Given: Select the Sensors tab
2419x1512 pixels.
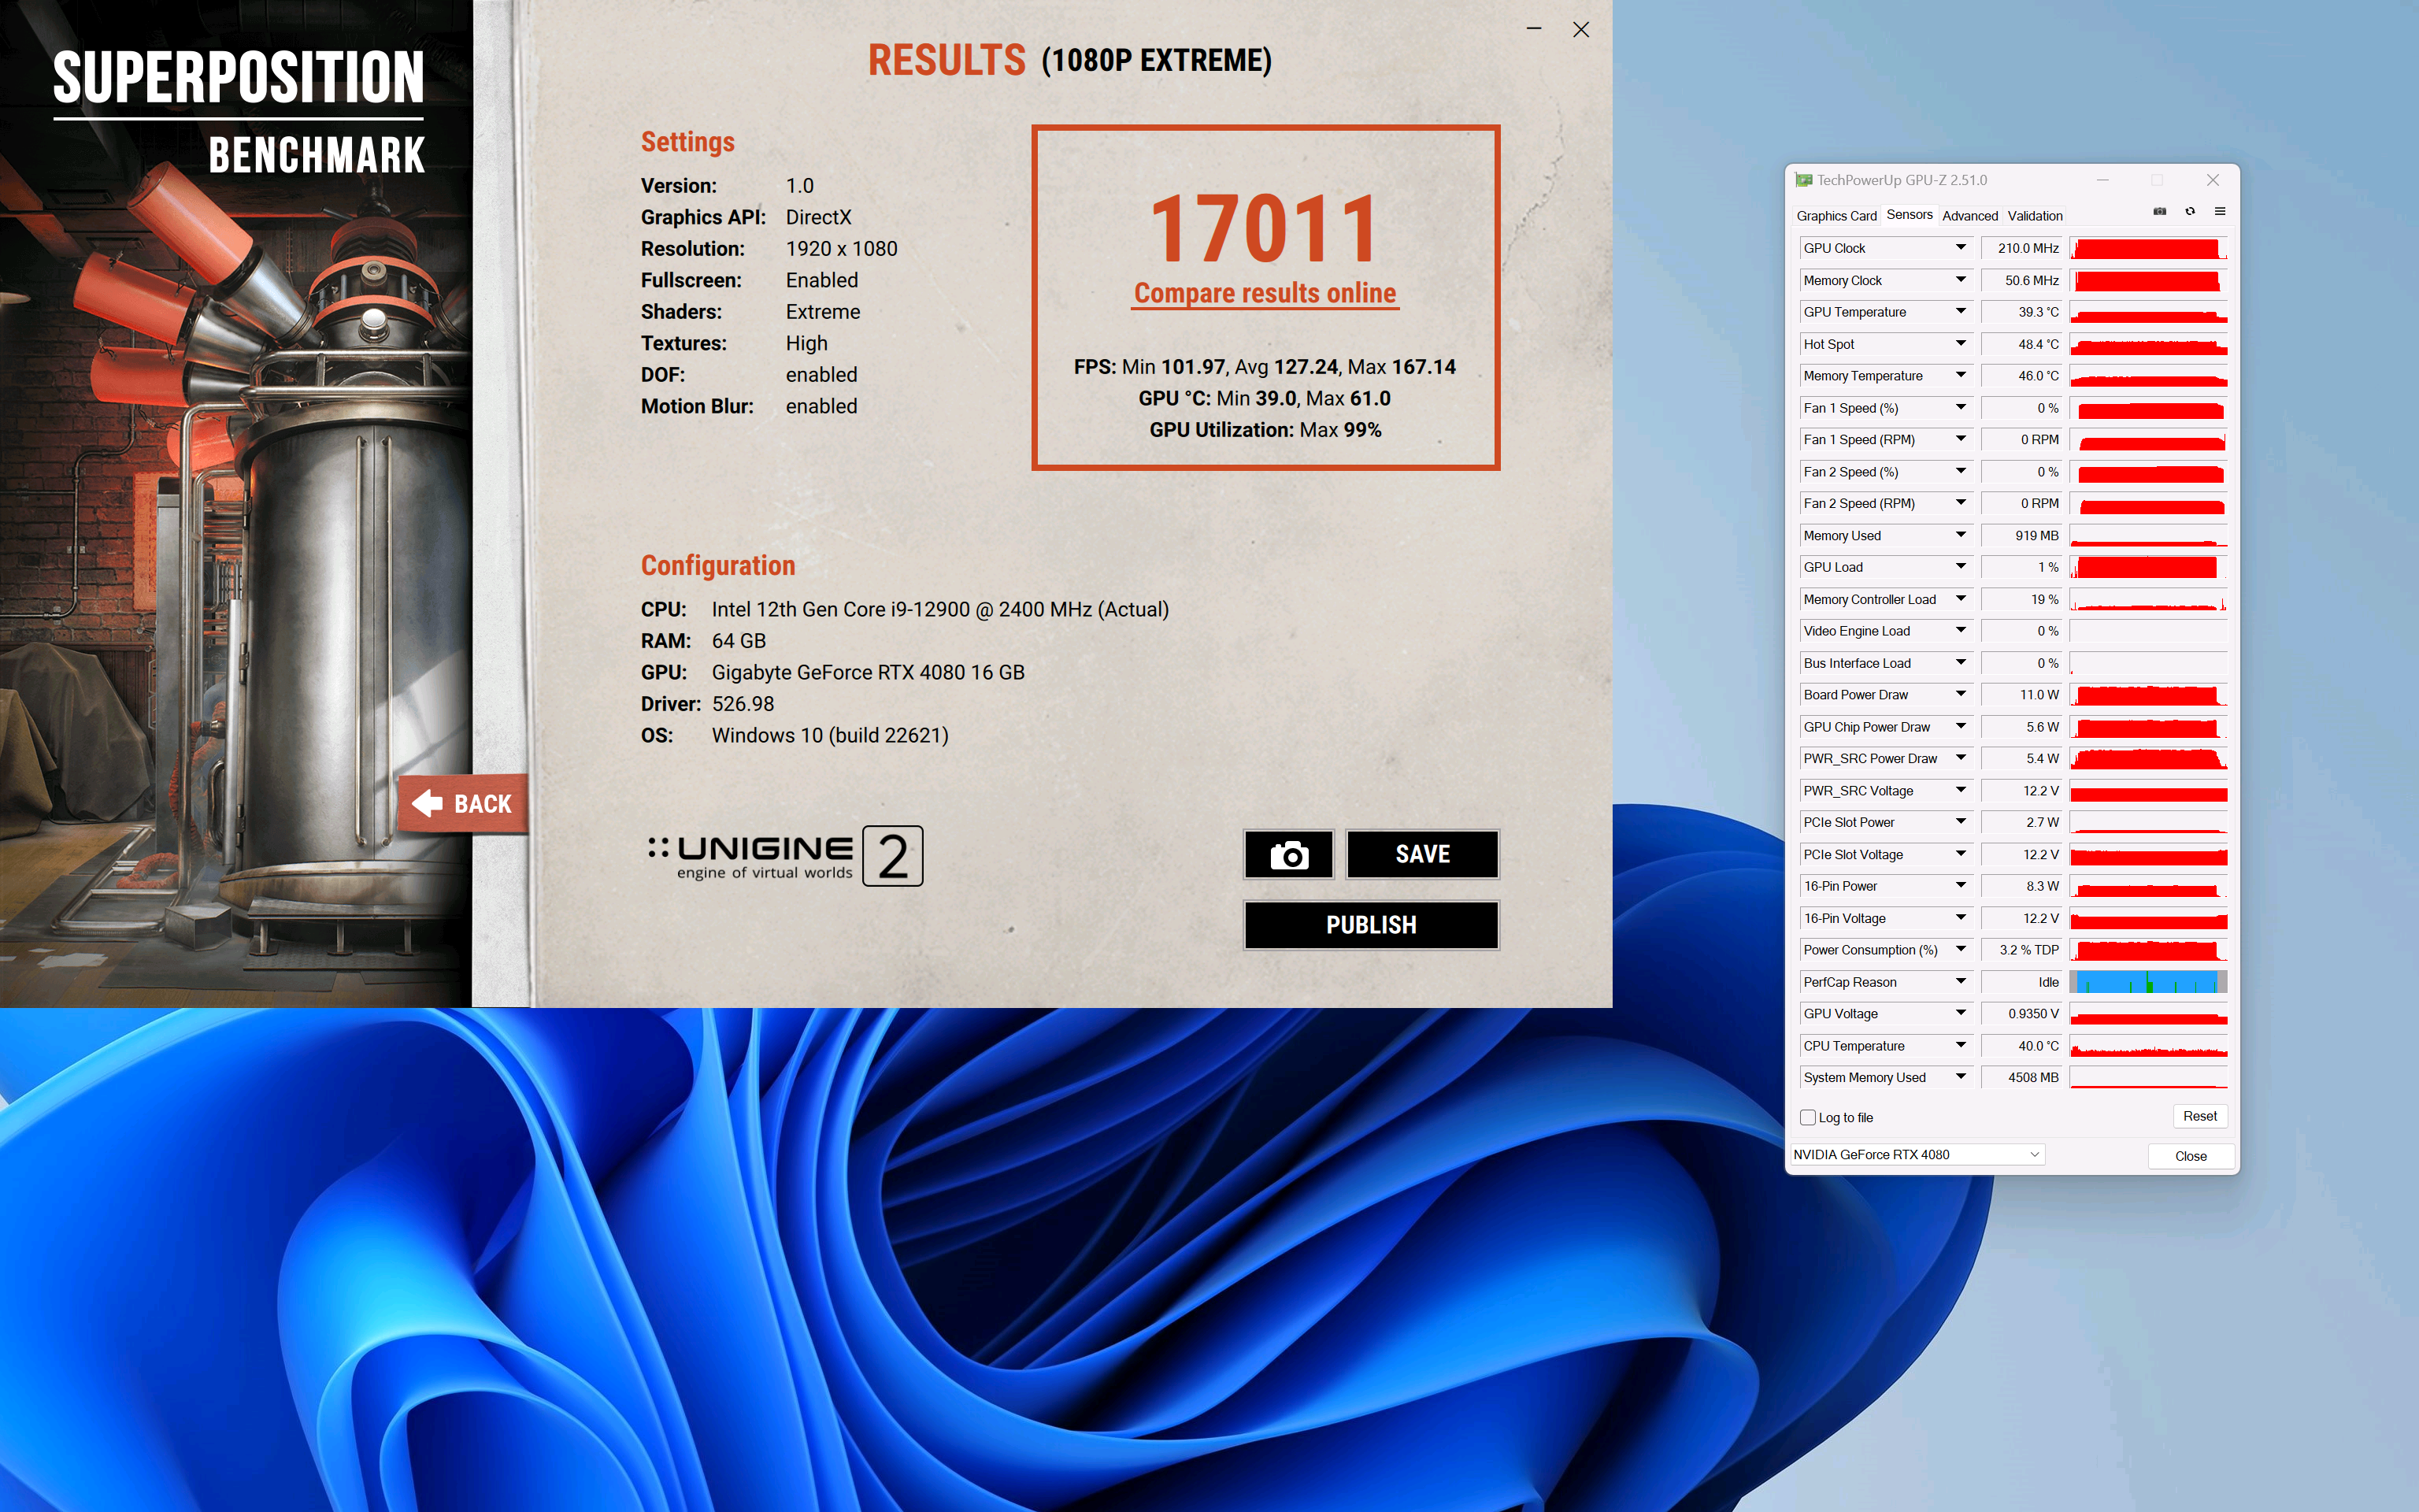Looking at the screenshot, I should tap(1910, 215).
